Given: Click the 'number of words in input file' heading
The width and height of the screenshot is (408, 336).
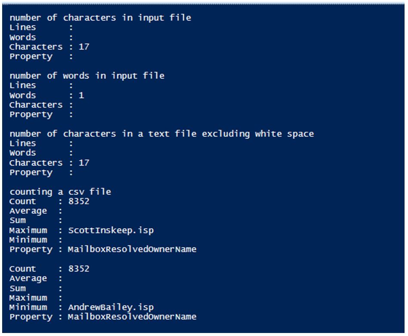Looking at the screenshot, I should coord(87,76).
